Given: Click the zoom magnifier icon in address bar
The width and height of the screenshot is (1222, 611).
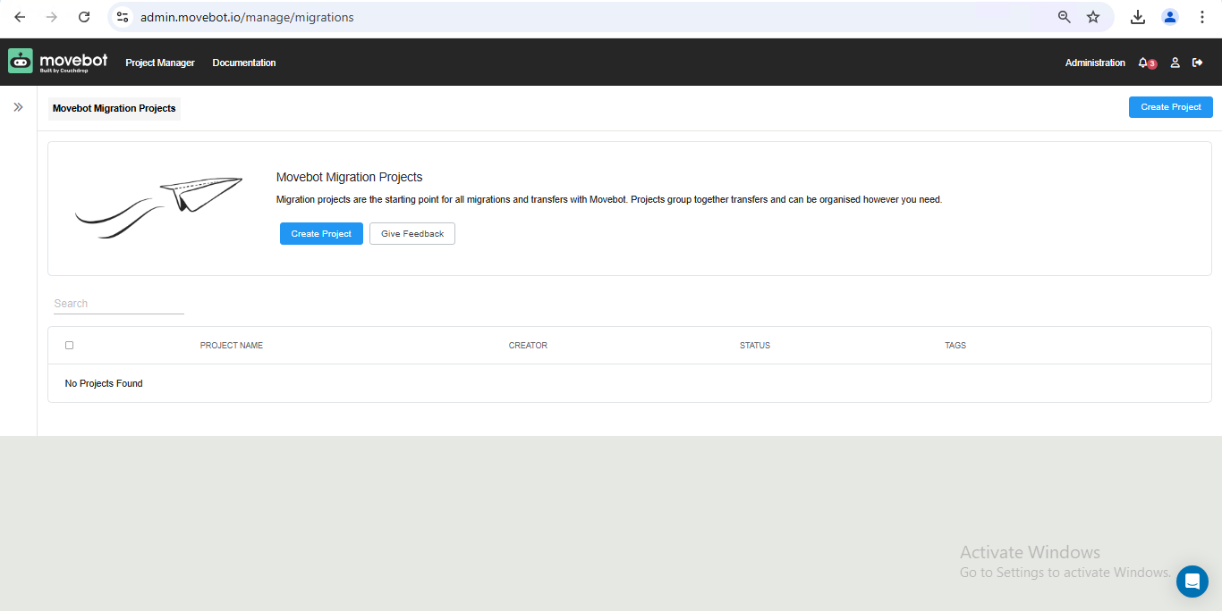Looking at the screenshot, I should 1065,17.
